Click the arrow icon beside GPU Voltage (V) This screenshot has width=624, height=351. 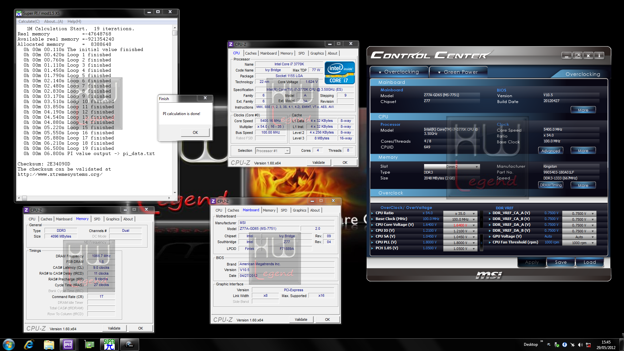pyautogui.click(x=489, y=237)
